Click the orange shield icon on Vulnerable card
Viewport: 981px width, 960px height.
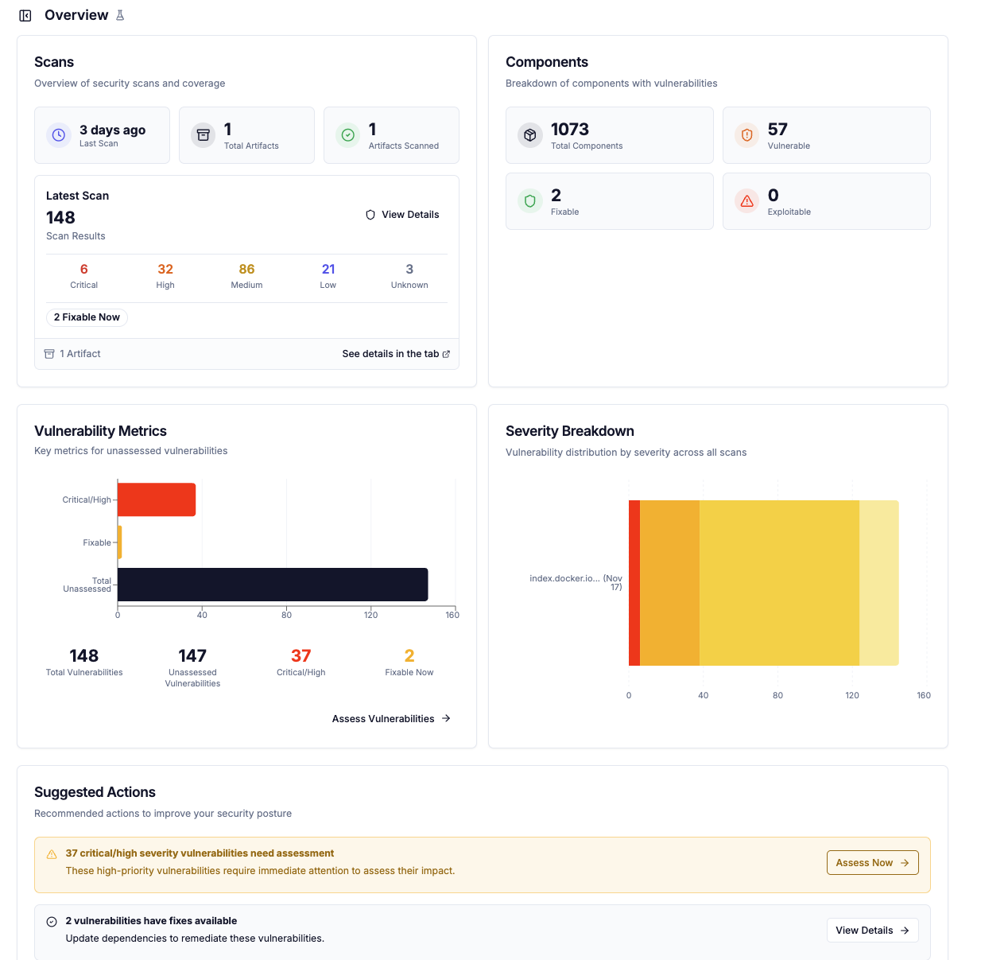tap(746, 134)
